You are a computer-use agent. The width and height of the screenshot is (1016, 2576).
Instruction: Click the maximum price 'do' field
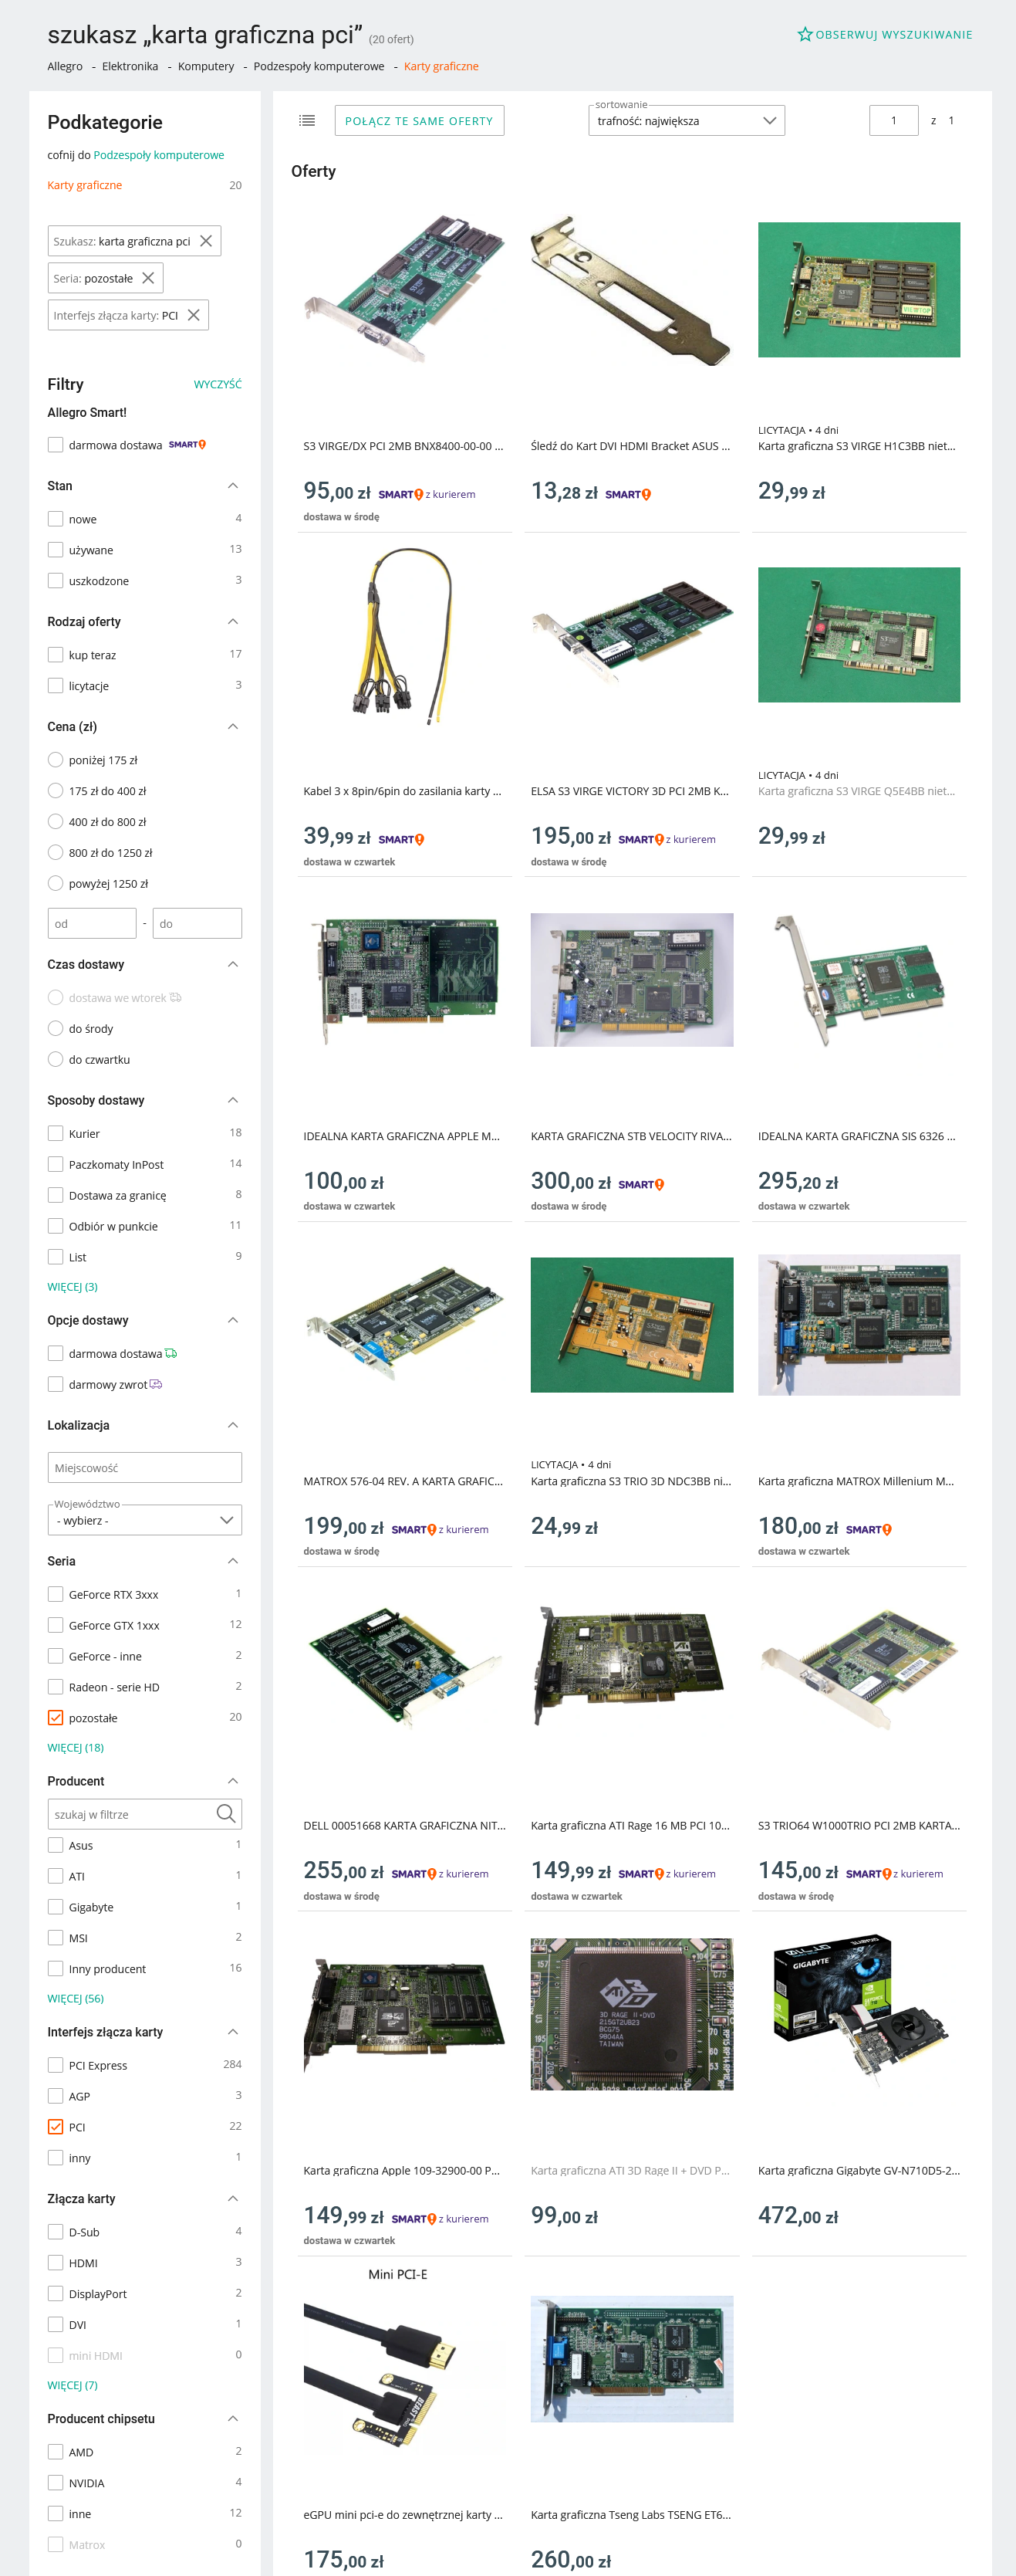pos(197,924)
